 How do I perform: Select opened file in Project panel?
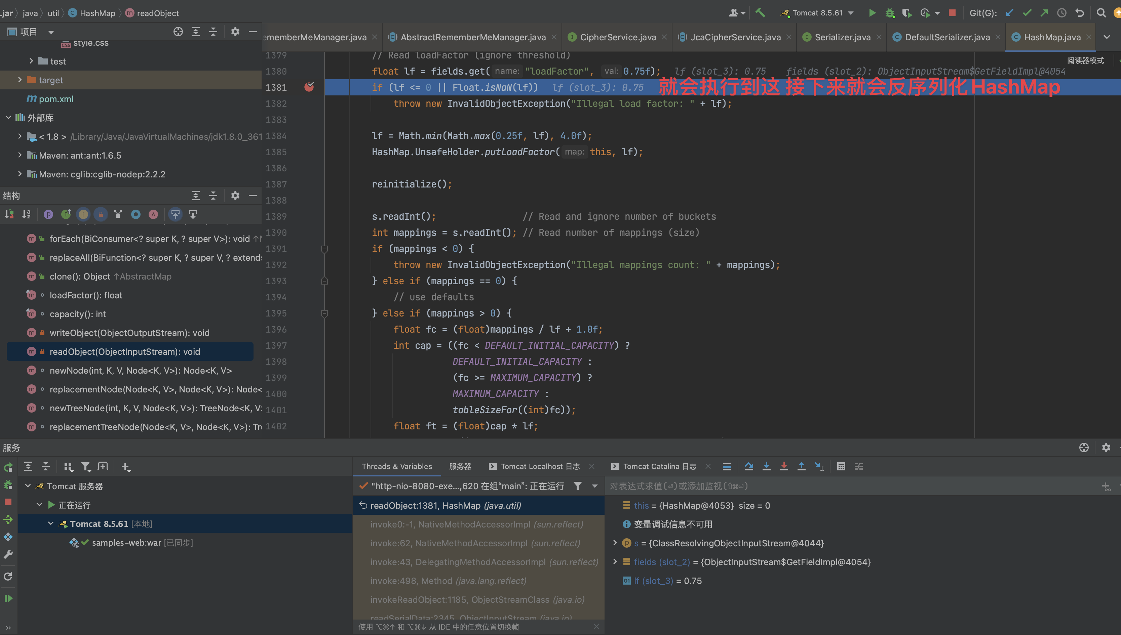click(x=178, y=31)
